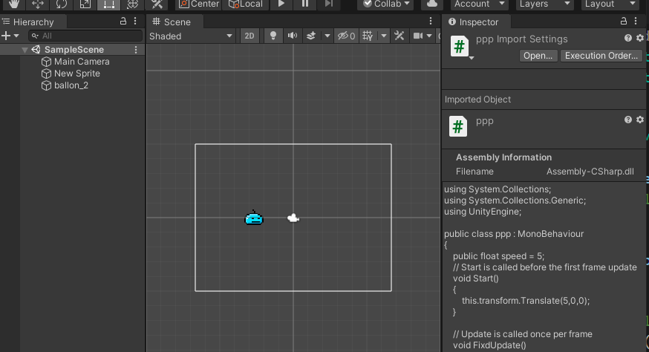This screenshot has height=352, width=649.
Task: Select ballon_2 object in Hierarchy
Action: (71, 85)
